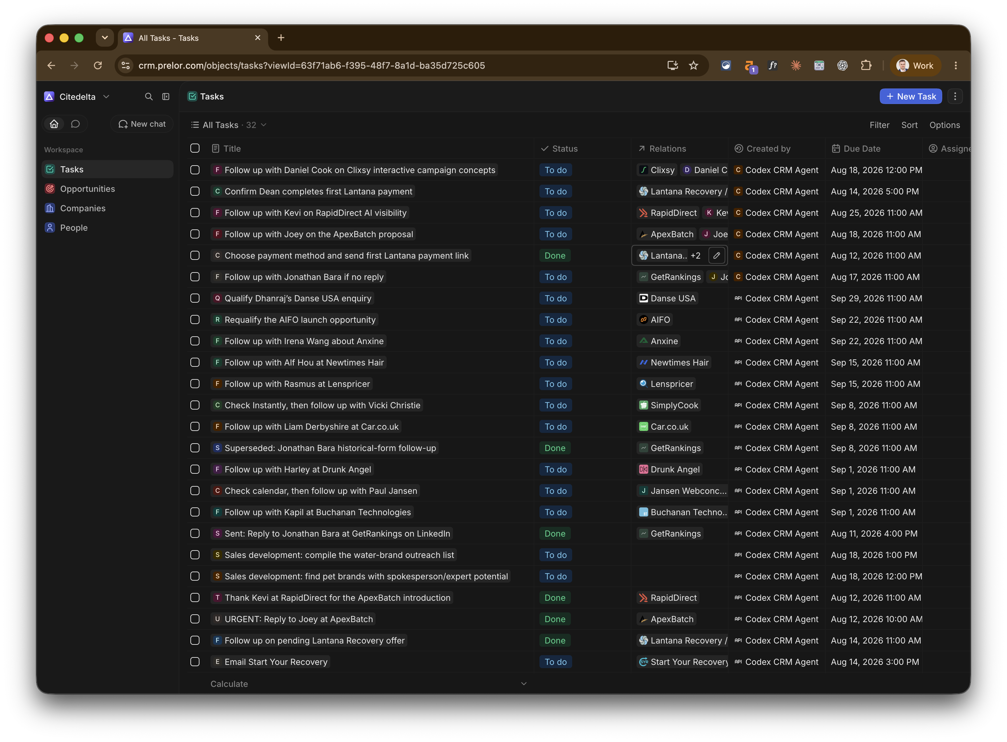Tick the checkbox for Qualify Dhanraj's Danse USA enquiry
This screenshot has width=1007, height=742.
pos(195,298)
